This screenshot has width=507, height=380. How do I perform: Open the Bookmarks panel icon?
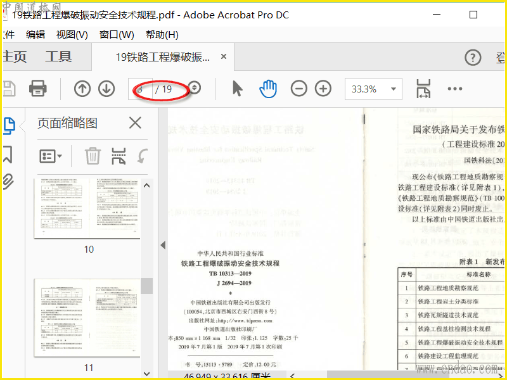(x=8, y=154)
